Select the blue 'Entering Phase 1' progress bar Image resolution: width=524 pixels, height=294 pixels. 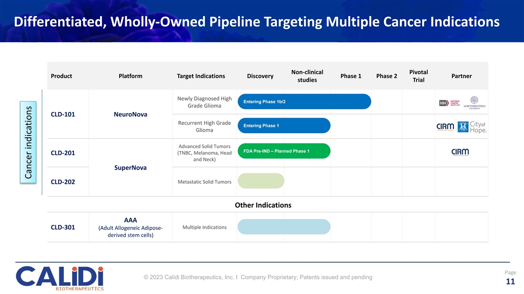[x=284, y=126]
